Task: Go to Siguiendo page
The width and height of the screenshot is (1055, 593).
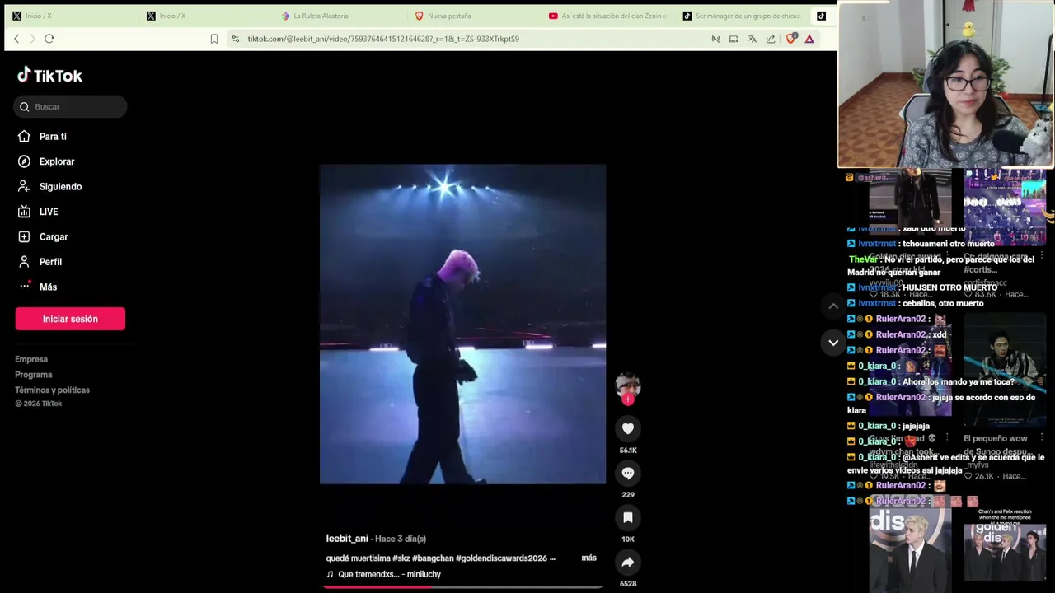Action: tap(60, 187)
